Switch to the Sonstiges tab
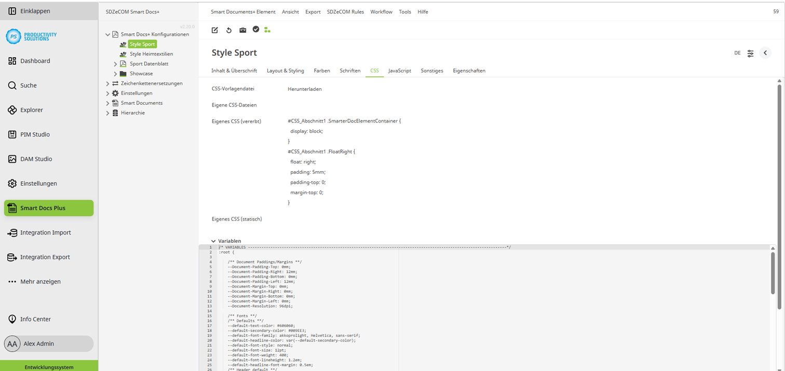 432,71
